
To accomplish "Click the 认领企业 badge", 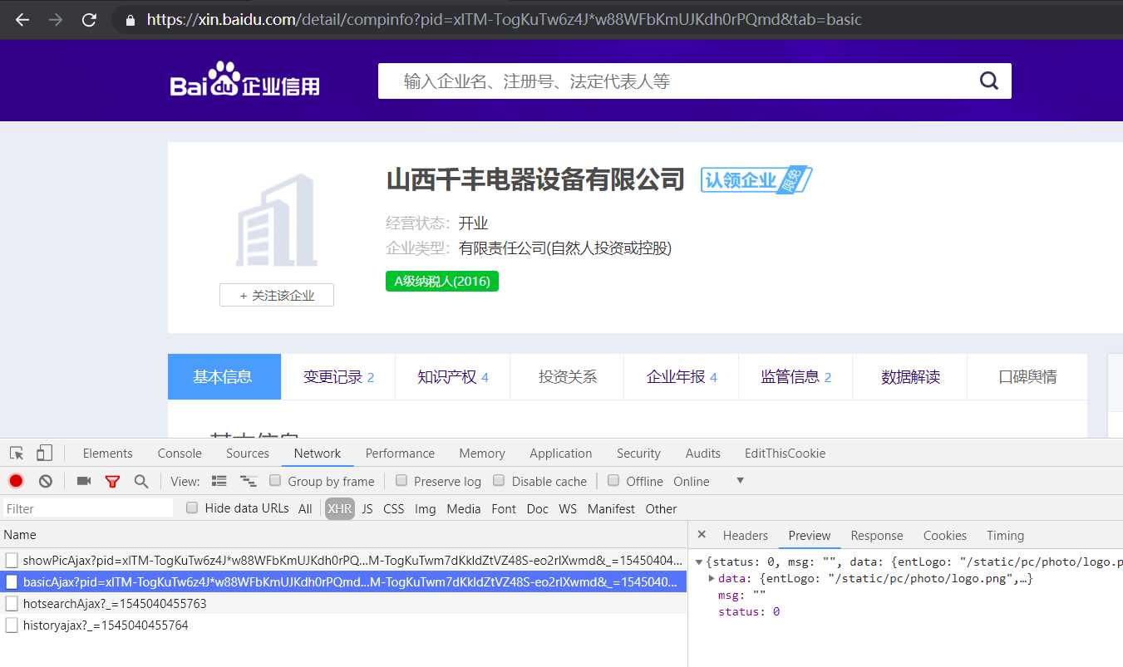I will click(756, 179).
